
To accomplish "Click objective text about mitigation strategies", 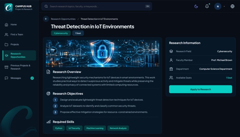I will click(x=104, y=112).
